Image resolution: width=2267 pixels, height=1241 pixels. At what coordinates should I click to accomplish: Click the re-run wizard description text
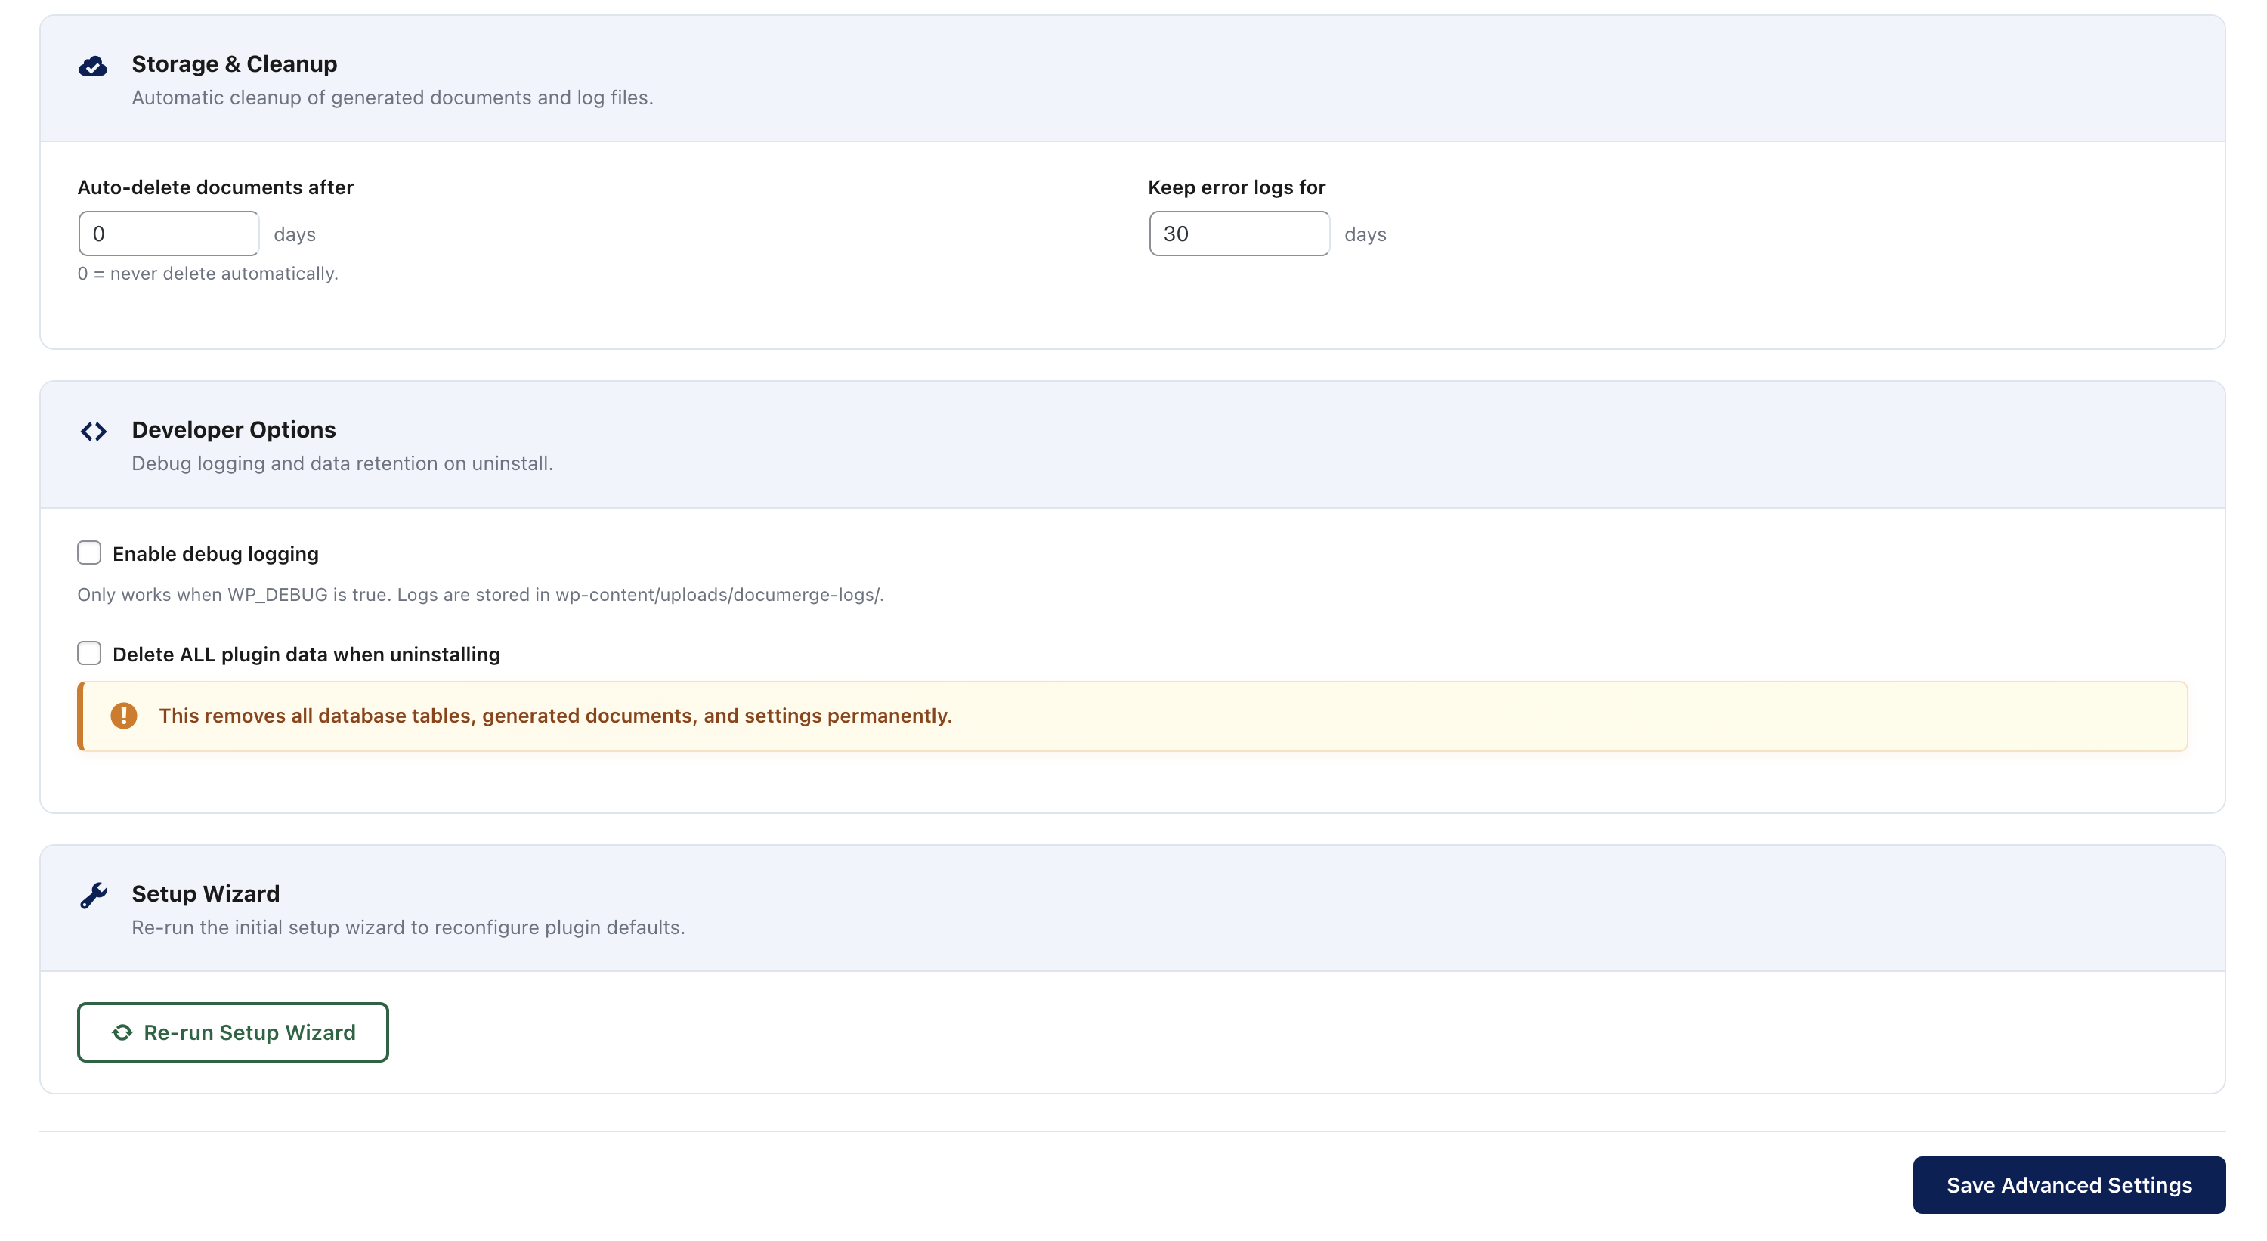click(x=408, y=927)
